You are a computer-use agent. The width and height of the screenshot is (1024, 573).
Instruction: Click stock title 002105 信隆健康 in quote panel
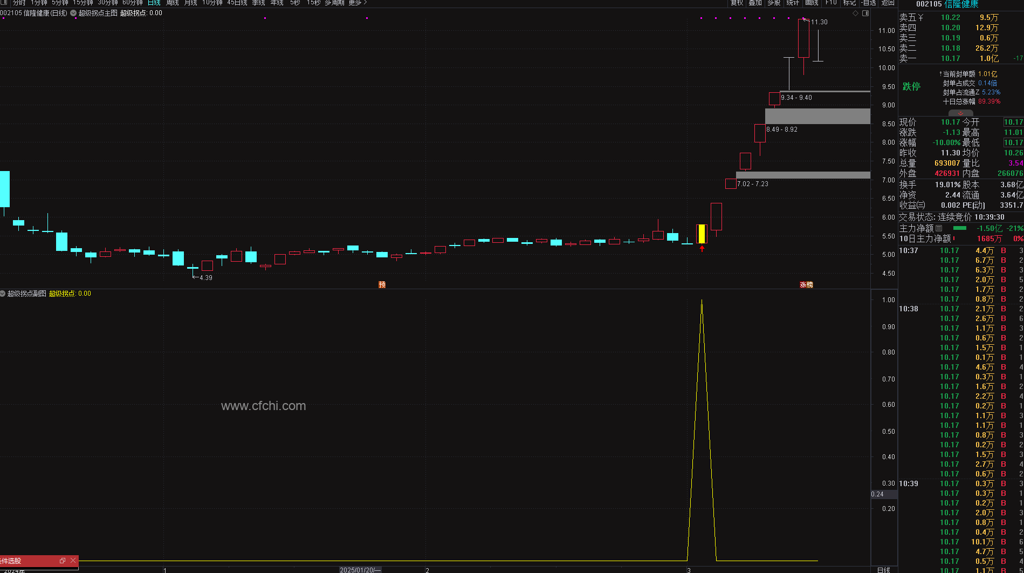947,4
